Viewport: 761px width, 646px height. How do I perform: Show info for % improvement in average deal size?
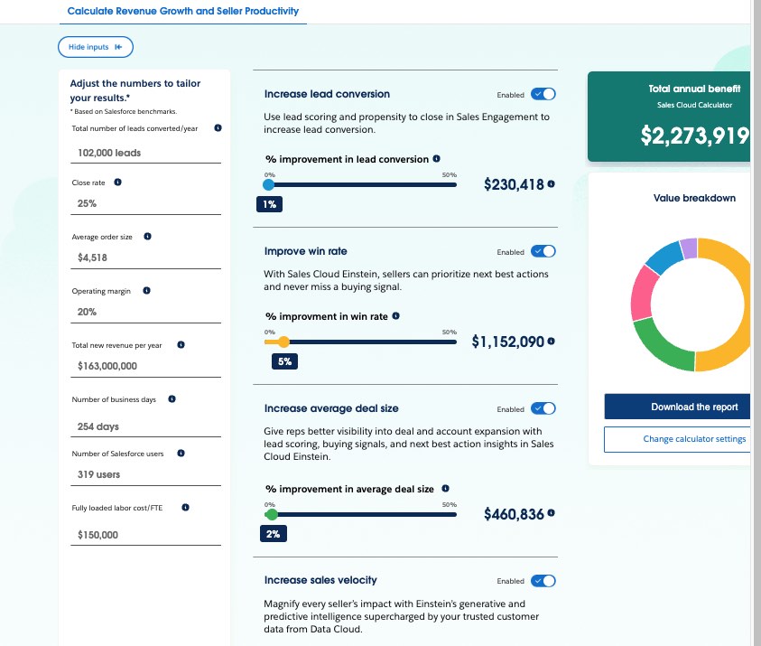[x=446, y=488]
